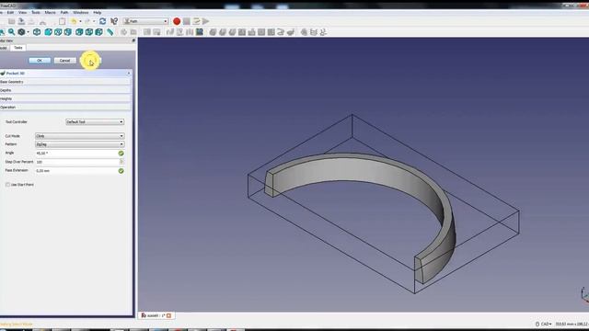Image resolution: width=589 pixels, height=331 pixels.
Task: Click the dimensions readout in status bar
Action: pos(572,324)
